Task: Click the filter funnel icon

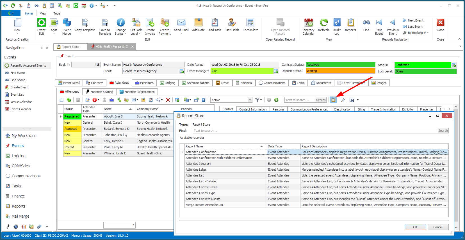Action: click(257, 100)
